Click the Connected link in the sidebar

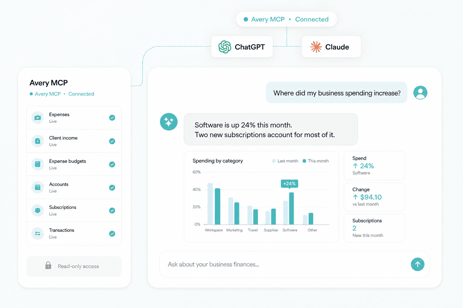point(81,94)
